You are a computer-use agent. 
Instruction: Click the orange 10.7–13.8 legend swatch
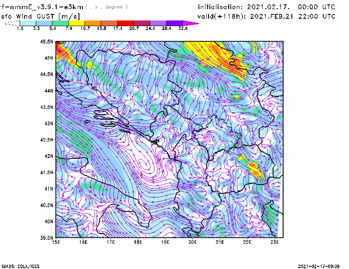[93, 23]
